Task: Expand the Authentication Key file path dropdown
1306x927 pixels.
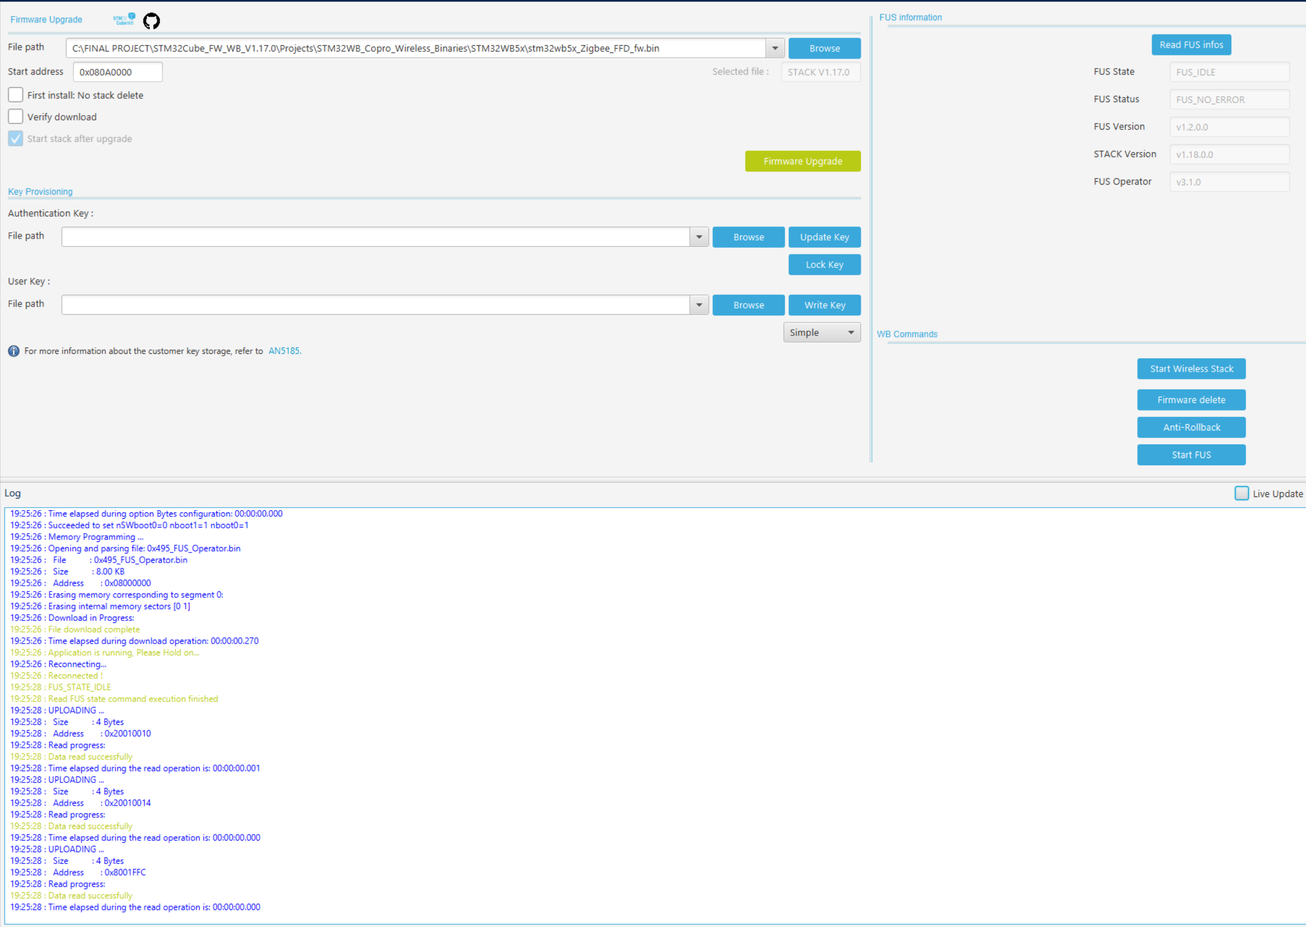Action: click(699, 237)
